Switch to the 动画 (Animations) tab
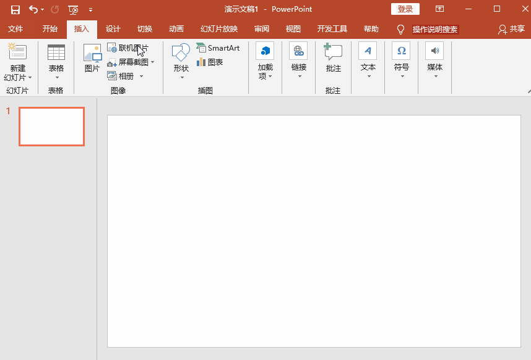 pyautogui.click(x=176, y=29)
